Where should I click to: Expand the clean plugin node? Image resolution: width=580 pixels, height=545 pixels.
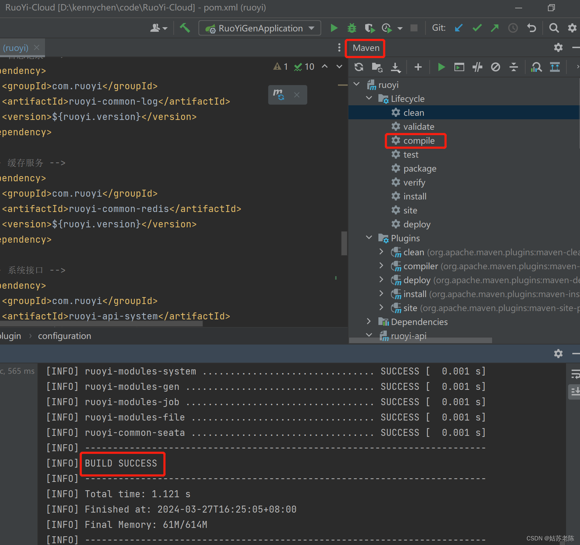[x=382, y=251]
